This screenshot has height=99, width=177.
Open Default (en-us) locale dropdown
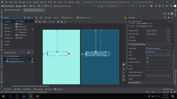click(84, 18)
